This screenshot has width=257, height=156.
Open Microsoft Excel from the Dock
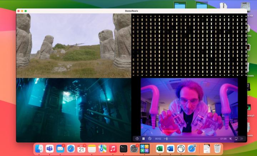[160, 149]
